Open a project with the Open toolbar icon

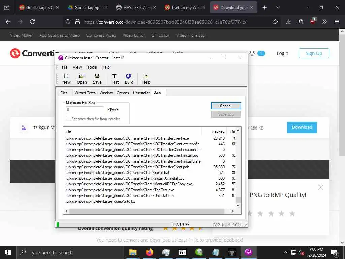click(x=82, y=79)
